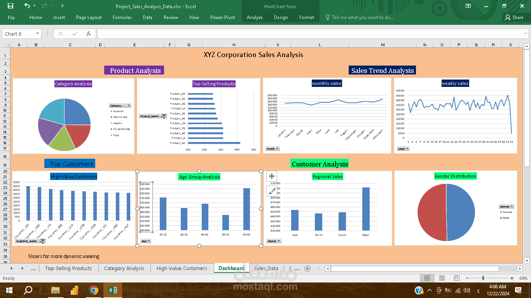This screenshot has width=531, height=298.
Task: Open the Customer_Name field filter button
Action: coord(30,241)
